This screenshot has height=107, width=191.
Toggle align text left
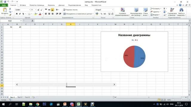point(46,14)
